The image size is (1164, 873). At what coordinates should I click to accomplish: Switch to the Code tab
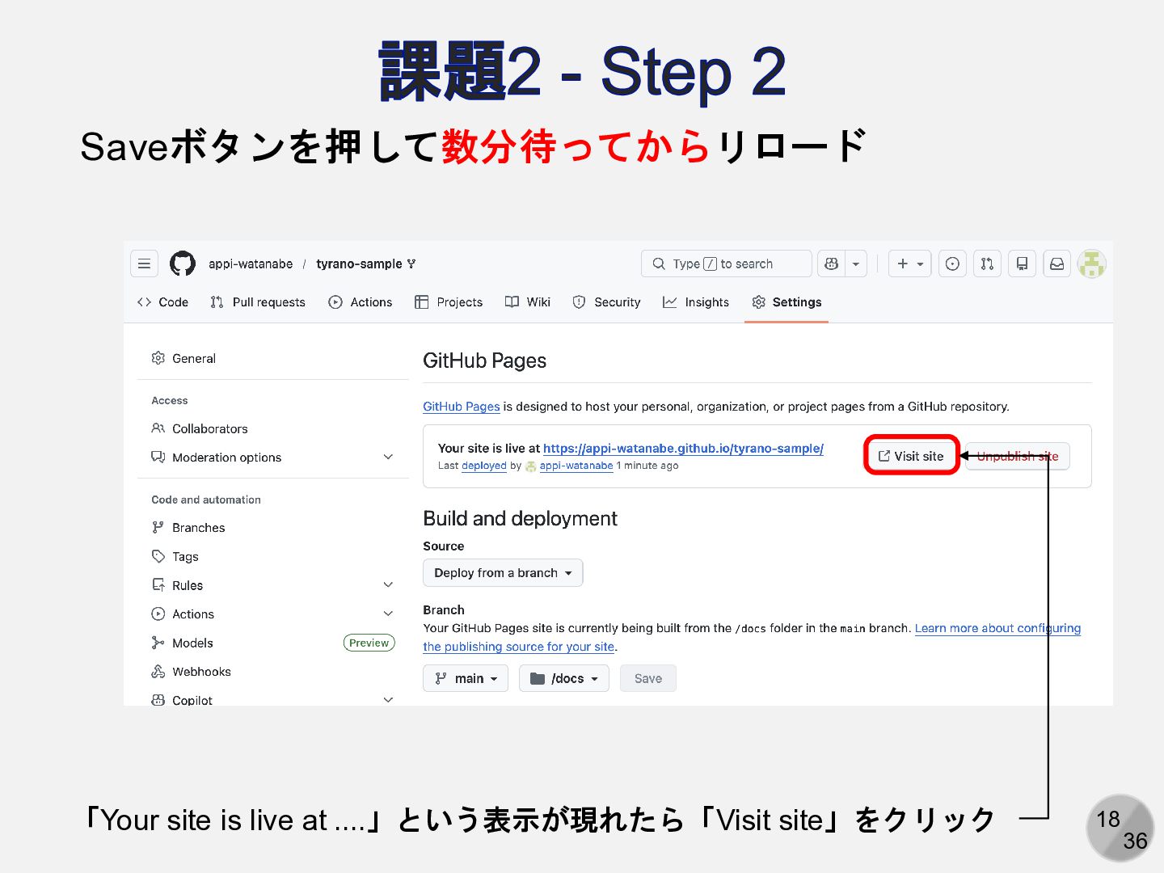(x=162, y=302)
